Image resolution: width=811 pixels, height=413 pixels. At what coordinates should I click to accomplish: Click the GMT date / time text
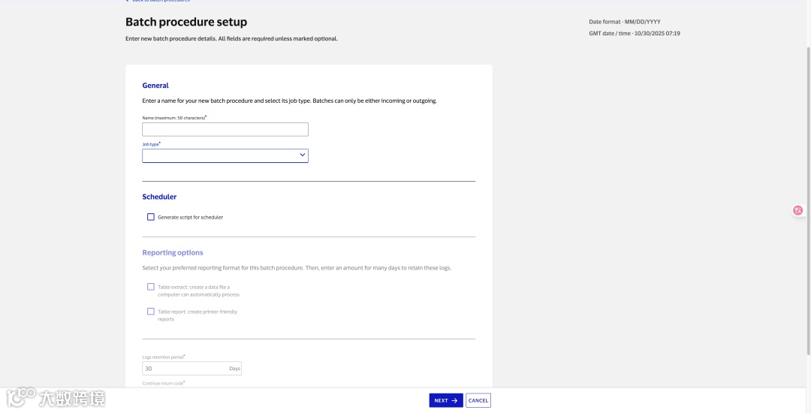coord(635,33)
